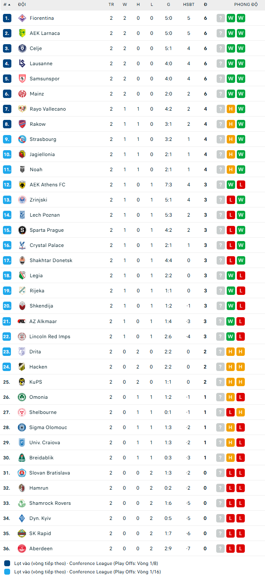Viewport: 265px width, 578px height.
Task: Toggle the W form badge for Mainz
Action: [x=231, y=93]
